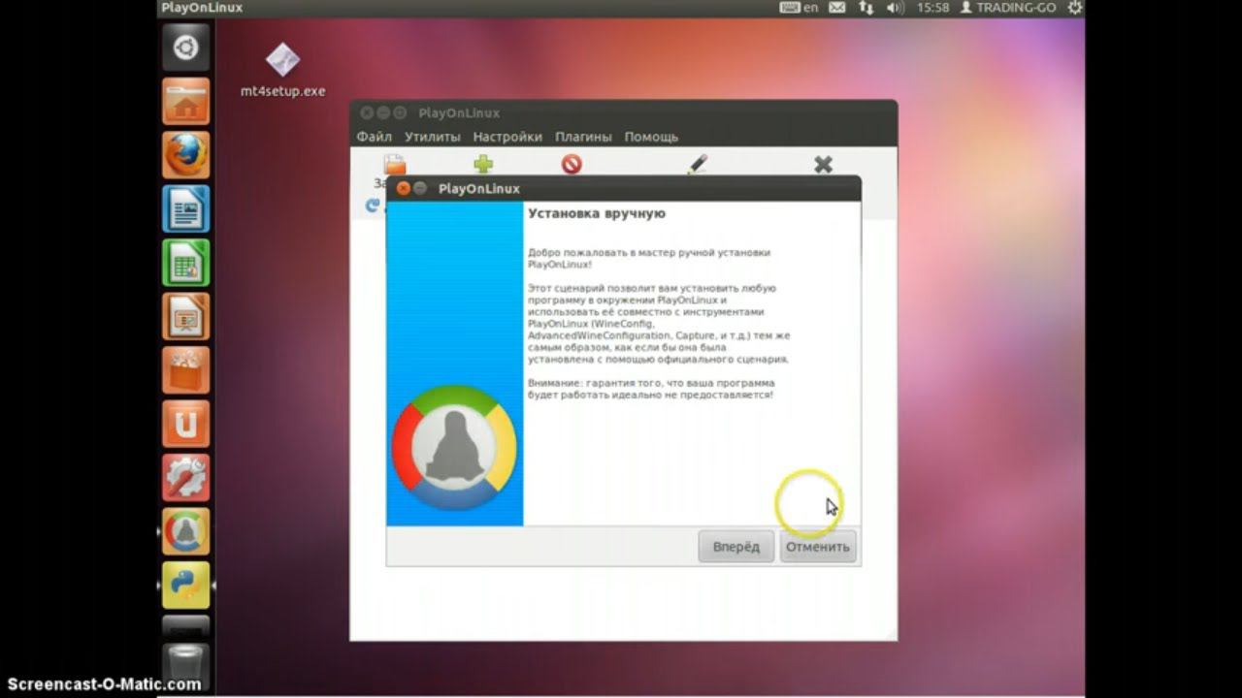Viewport: 1242px width, 698px height.
Task: Click the Run icon in PlayOnLinux toolbar
Action: pos(395,166)
